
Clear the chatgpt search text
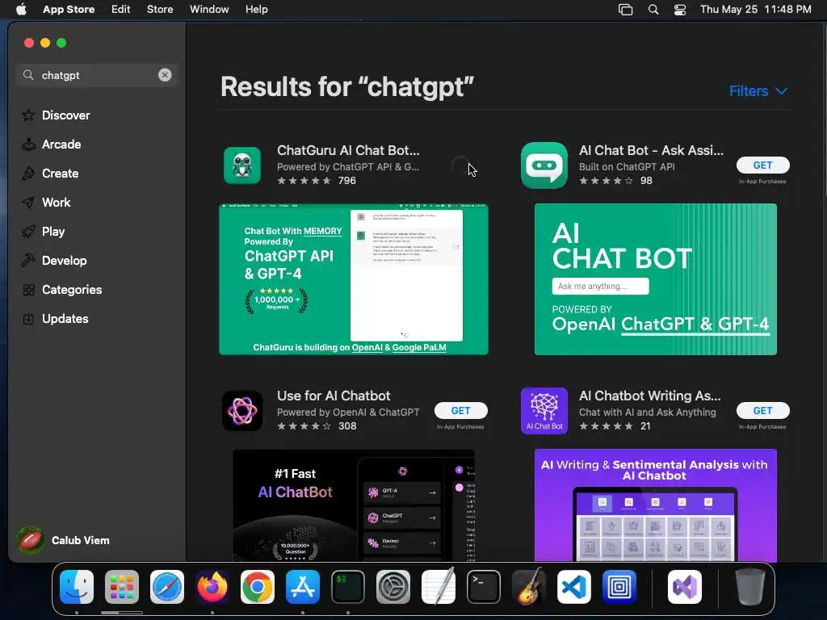pyautogui.click(x=165, y=75)
